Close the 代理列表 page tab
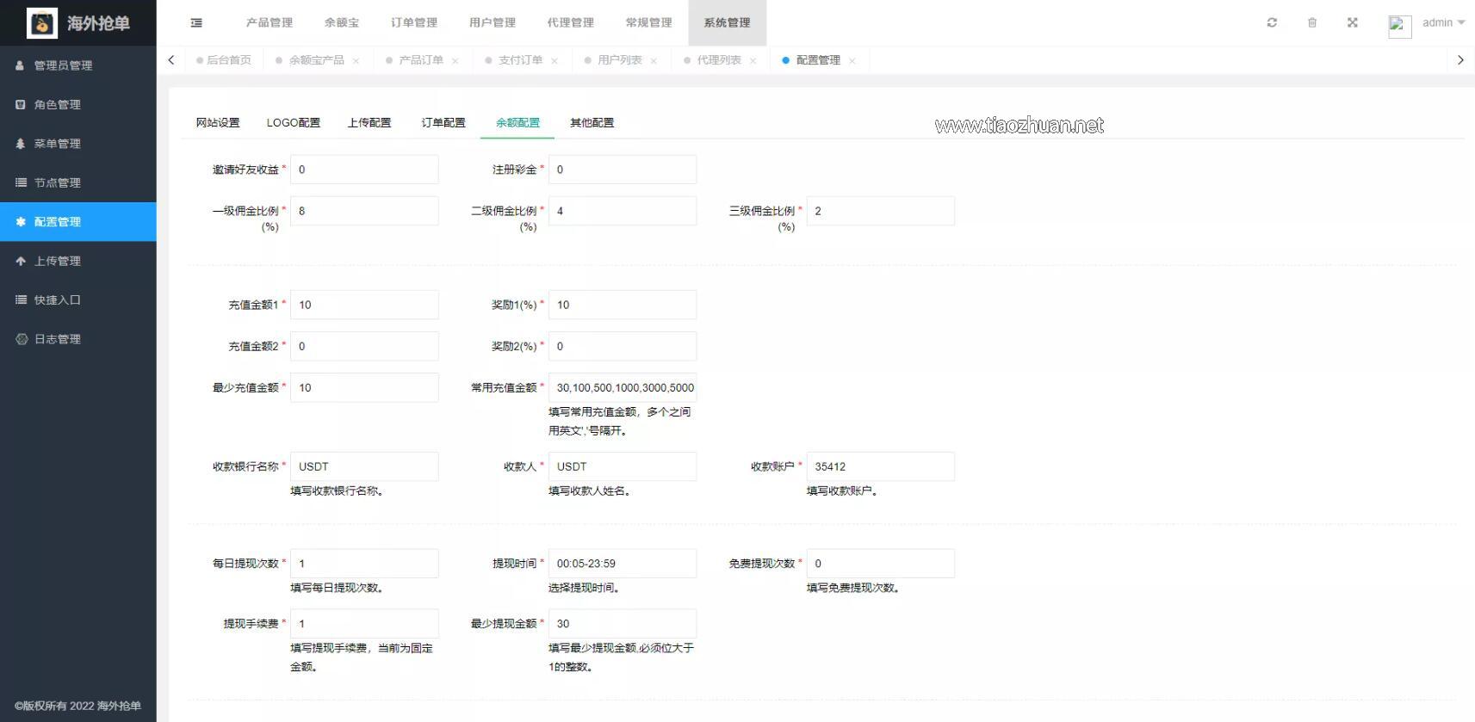1475x722 pixels. click(753, 61)
